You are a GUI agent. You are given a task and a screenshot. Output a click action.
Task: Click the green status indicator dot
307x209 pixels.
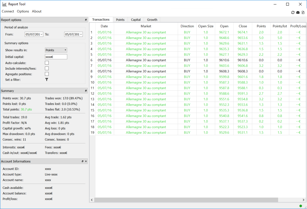tap(301, 206)
